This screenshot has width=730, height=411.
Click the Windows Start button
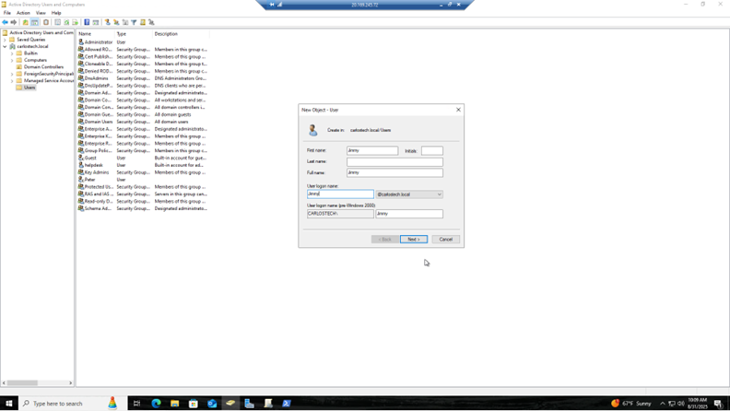tap(10, 404)
